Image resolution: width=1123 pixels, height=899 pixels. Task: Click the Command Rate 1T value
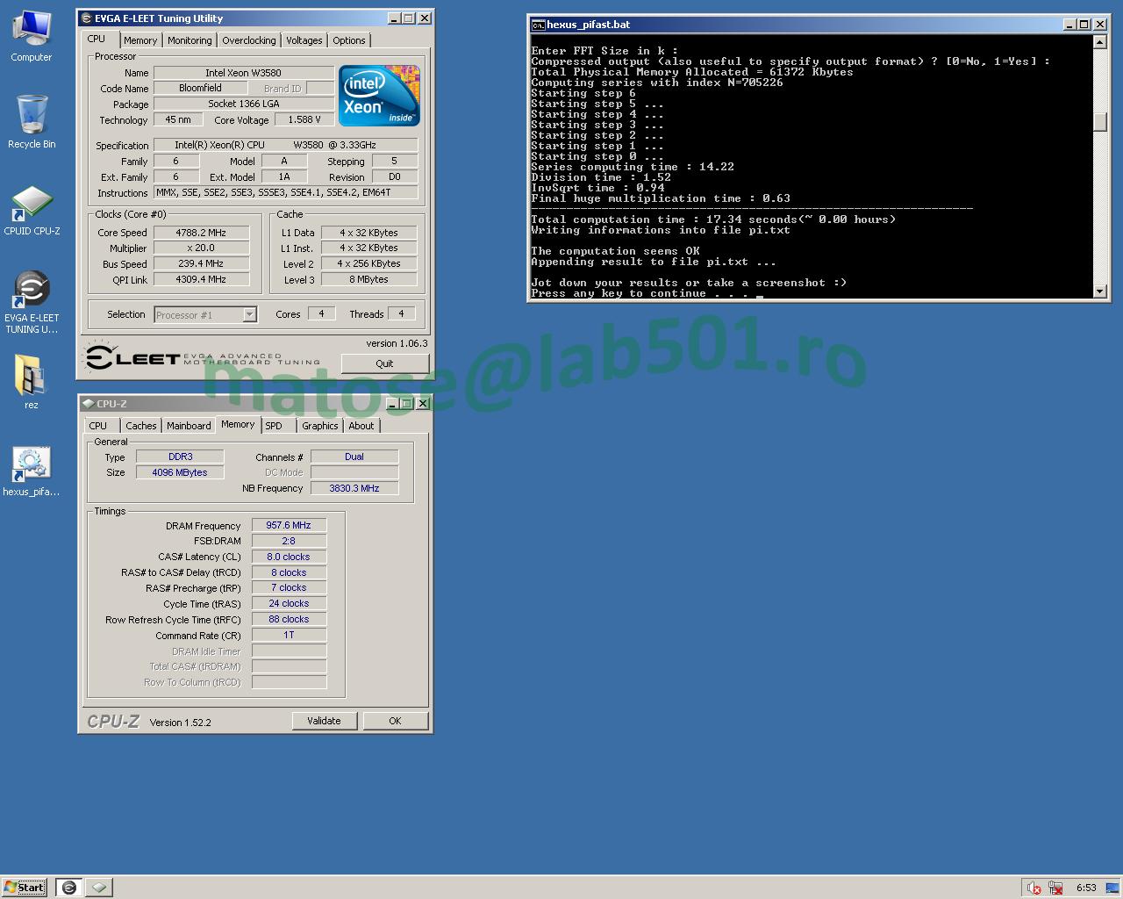pos(289,635)
